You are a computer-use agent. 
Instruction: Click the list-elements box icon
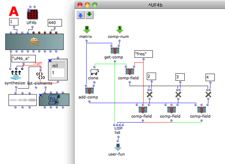[x=40, y=76]
